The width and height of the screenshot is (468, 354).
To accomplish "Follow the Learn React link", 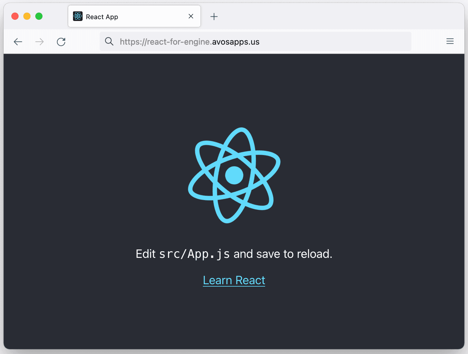I will pyautogui.click(x=234, y=280).
